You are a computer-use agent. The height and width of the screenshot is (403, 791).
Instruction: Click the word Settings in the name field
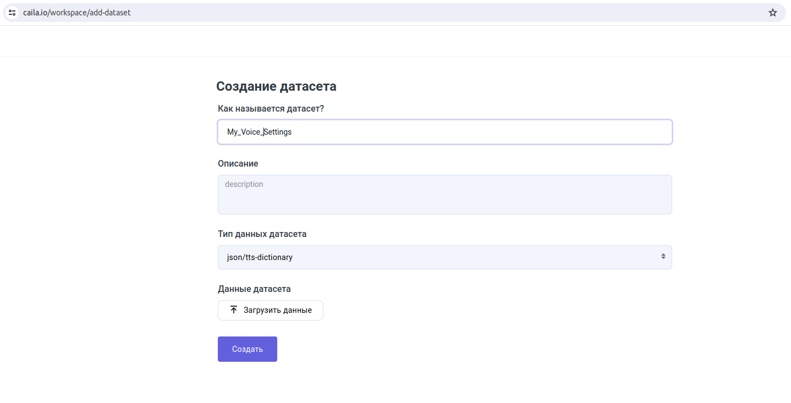[278, 132]
